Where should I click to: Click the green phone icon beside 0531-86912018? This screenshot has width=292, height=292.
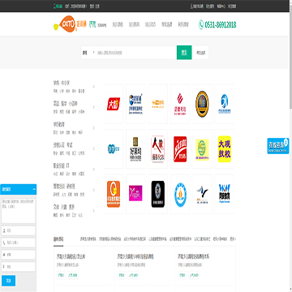pos(201,24)
